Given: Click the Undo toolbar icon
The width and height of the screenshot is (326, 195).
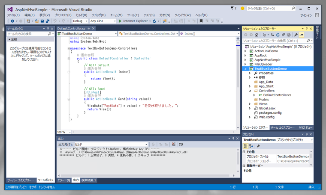Looking at the screenshot, I should [x=55, y=21].
